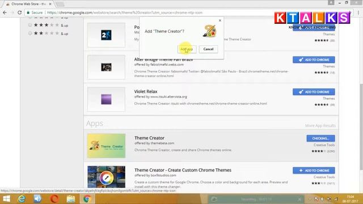Click the star rating of Violet Relax
Viewport: 363px width, 204px height.
pyautogui.click(x=322, y=105)
